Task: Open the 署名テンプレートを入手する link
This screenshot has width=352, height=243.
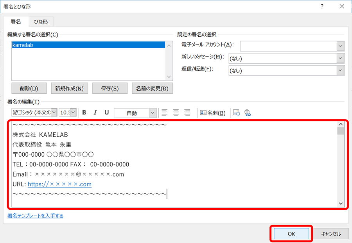Action: 35,215
